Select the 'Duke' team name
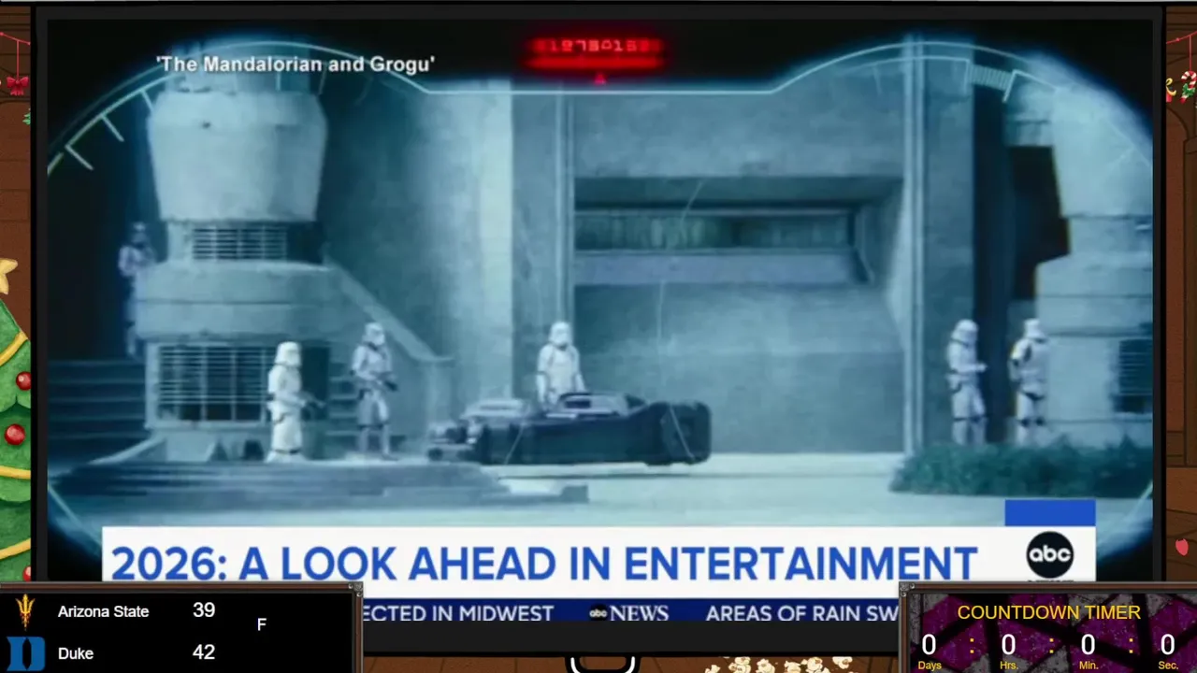The height and width of the screenshot is (673, 1197). (76, 653)
